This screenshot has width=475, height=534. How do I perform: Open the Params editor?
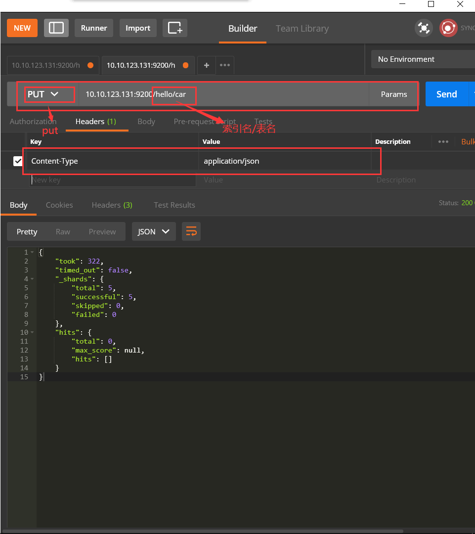393,94
